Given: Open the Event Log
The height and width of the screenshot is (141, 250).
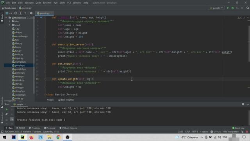Looking at the screenshot, I should pos(238,128).
